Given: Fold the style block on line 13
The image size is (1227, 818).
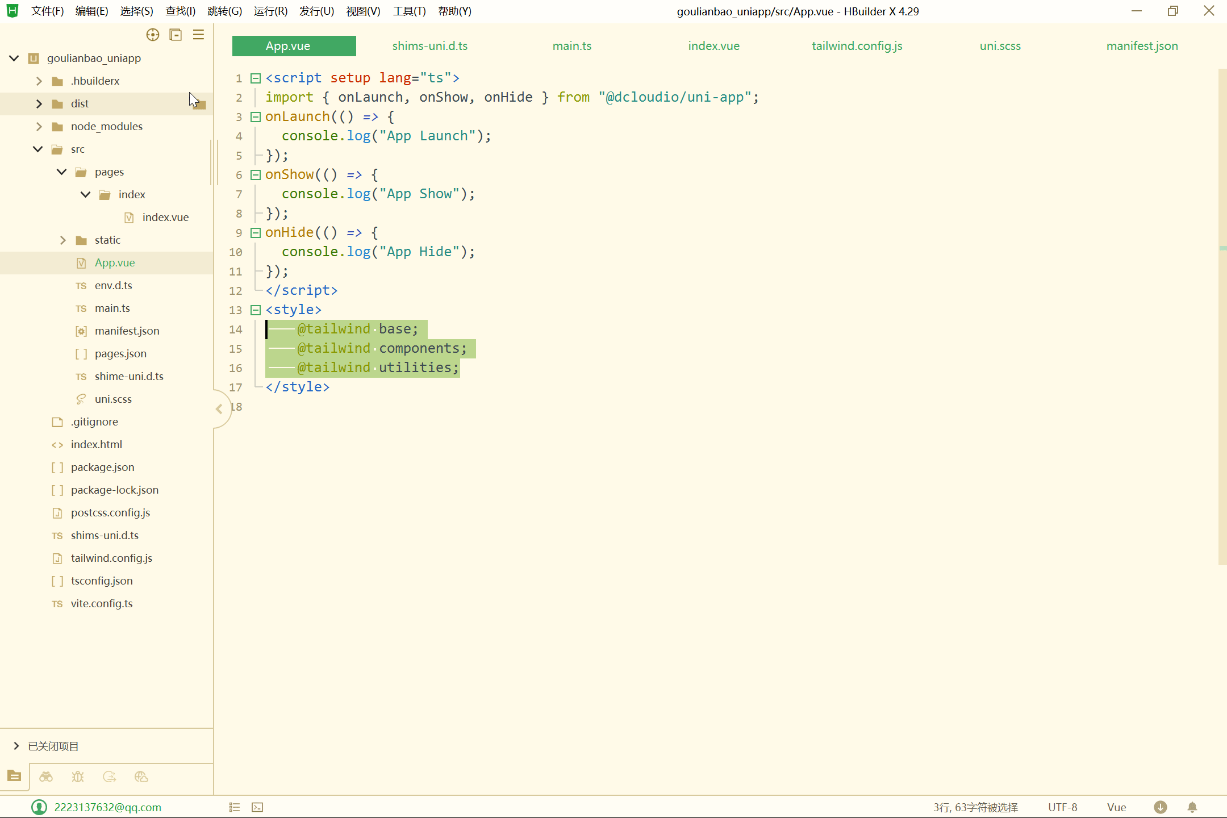Looking at the screenshot, I should [256, 310].
